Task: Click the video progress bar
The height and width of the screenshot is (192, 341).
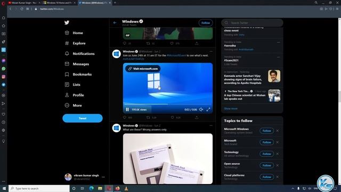Action: coord(168,105)
